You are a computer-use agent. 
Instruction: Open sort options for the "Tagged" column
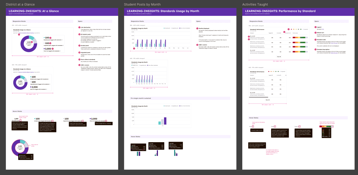pos(272,33)
